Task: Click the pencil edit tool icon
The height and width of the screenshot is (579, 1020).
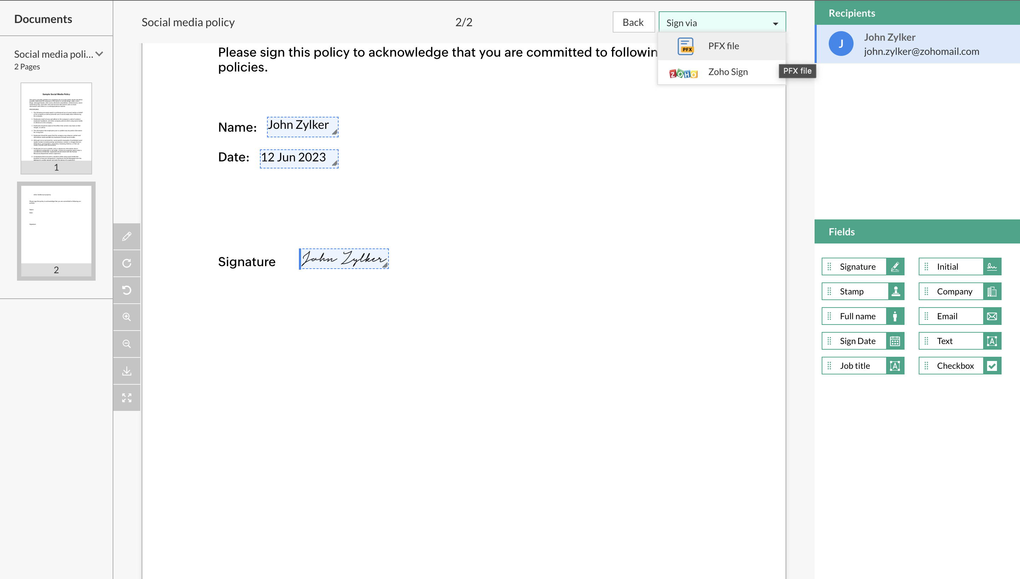Action: pyautogui.click(x=126, y=237)
